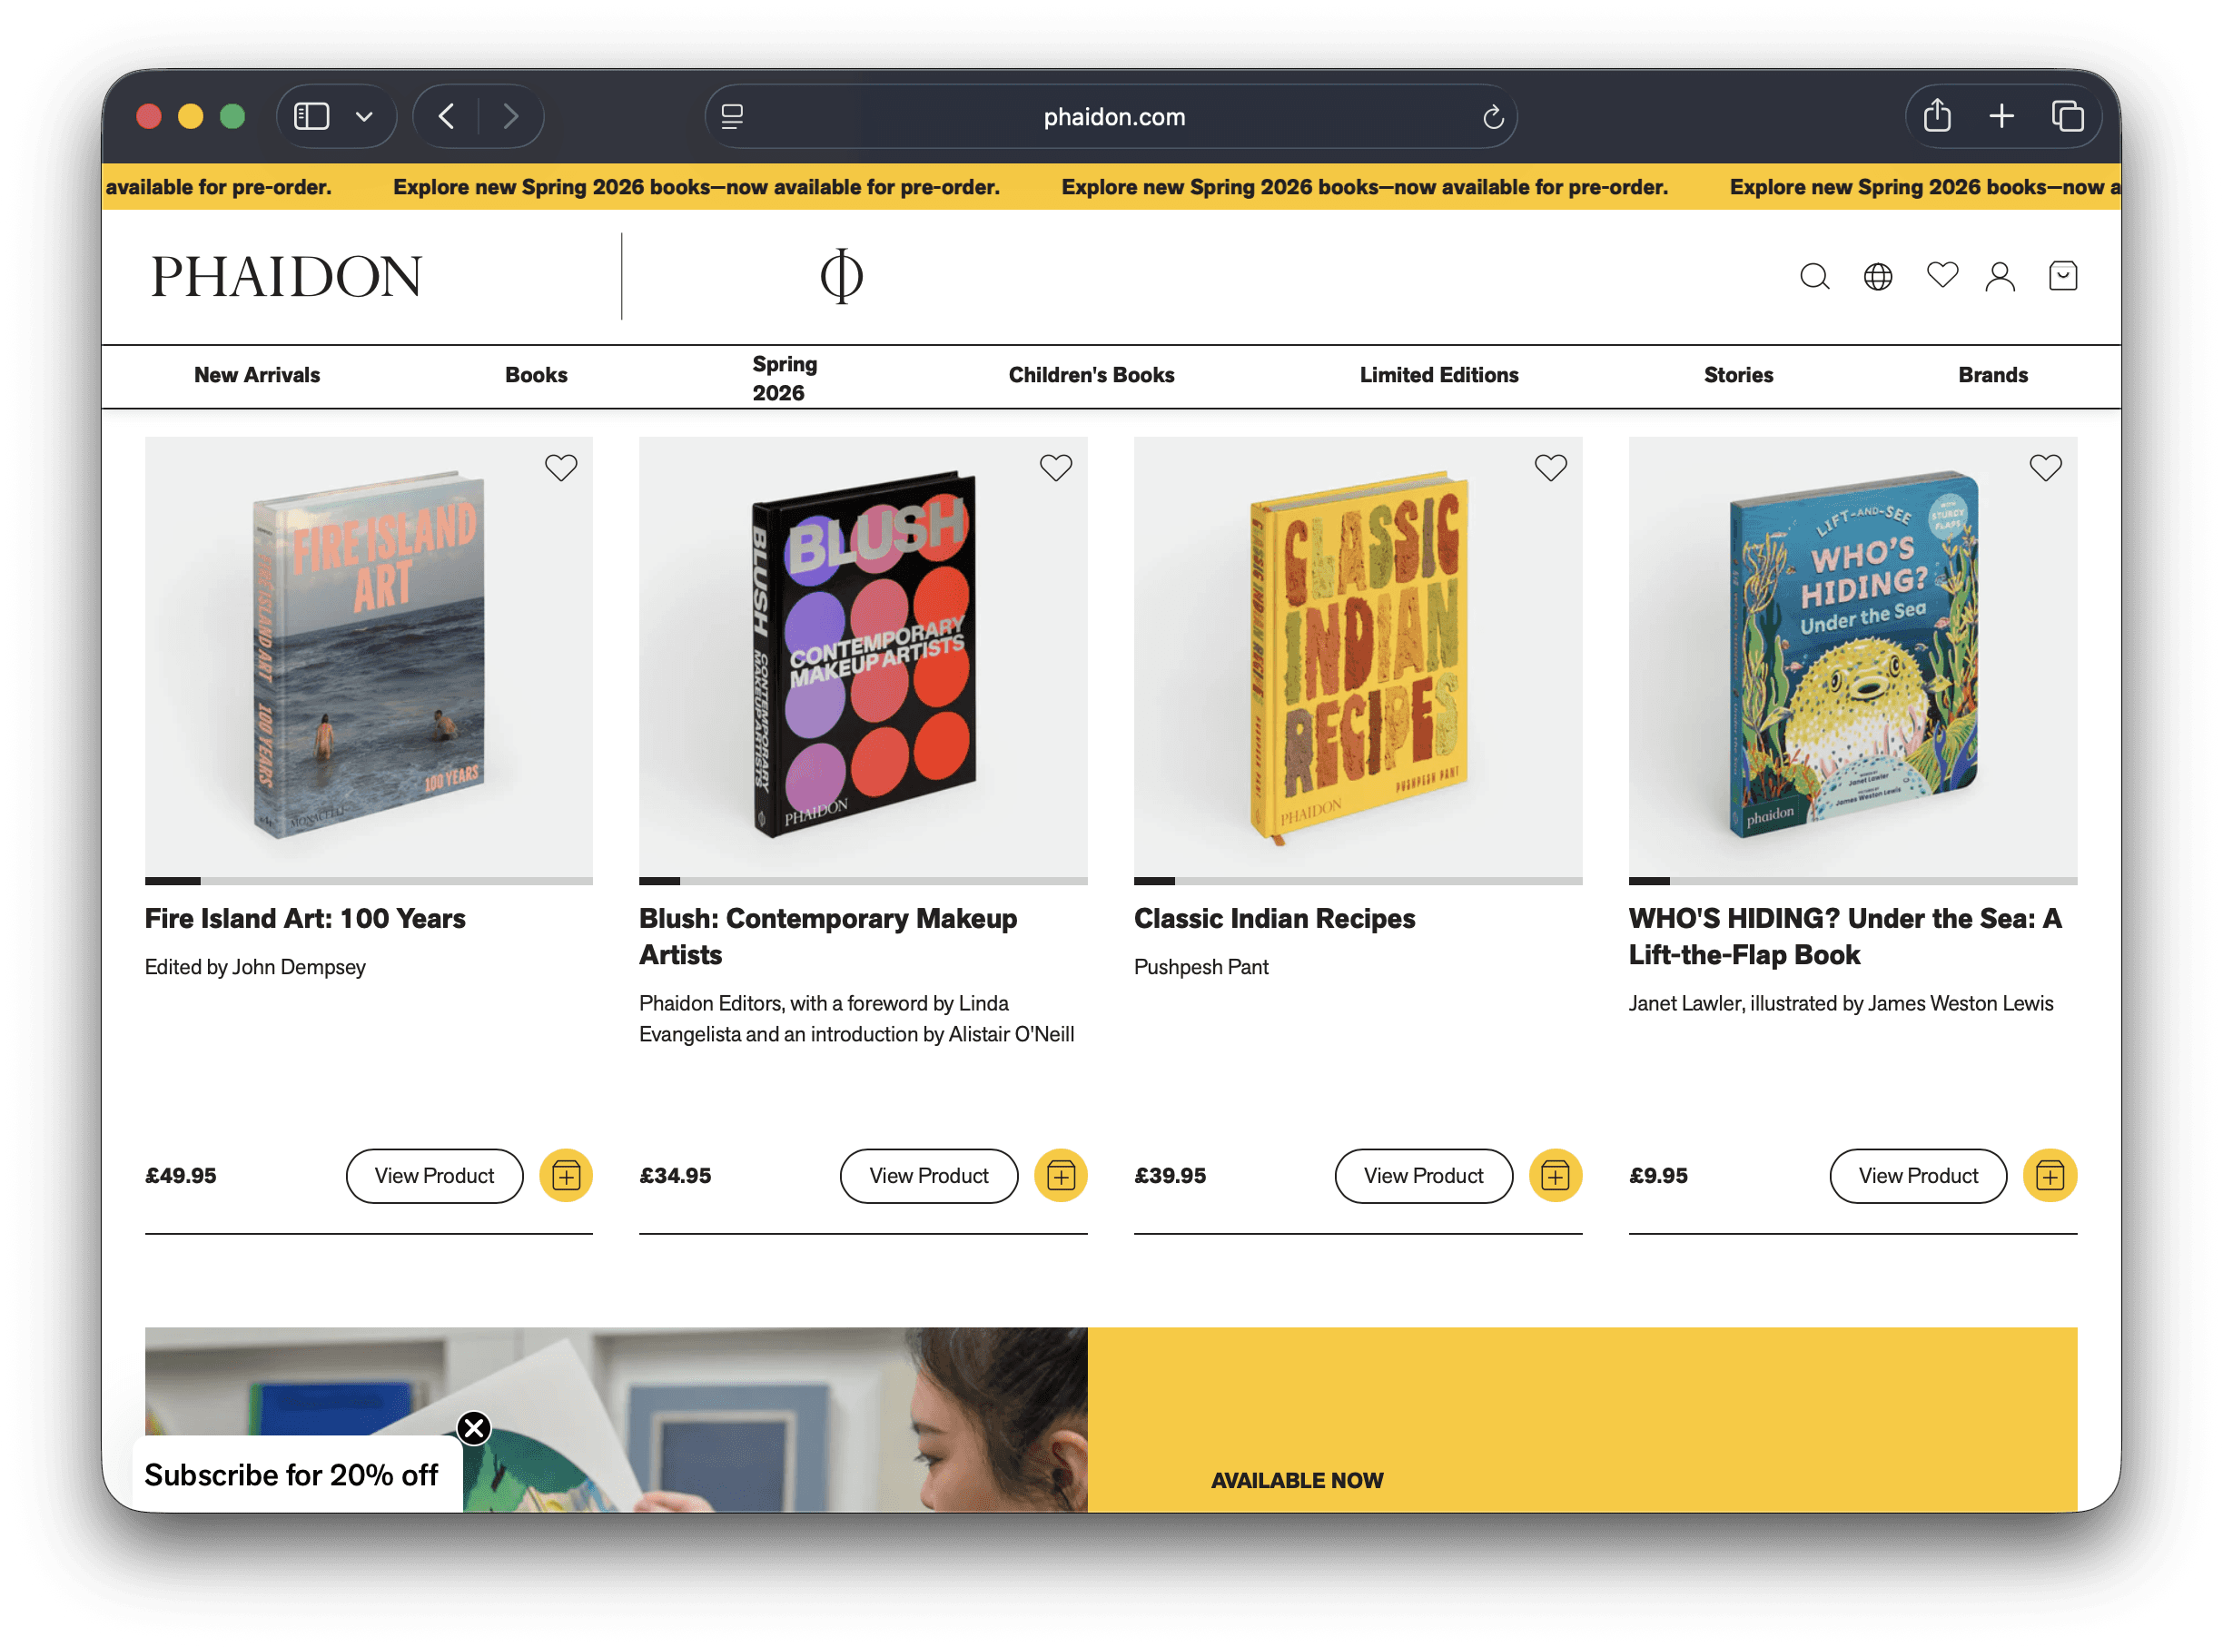Go to Limited Editions menu item
The width and height of the screenshot is (2223, 1647).
click(x=1438, y=375)
